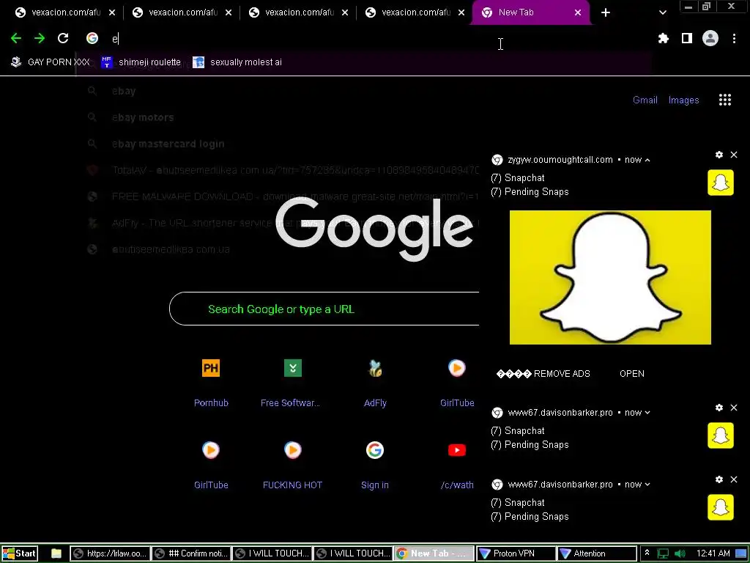The height and width of the screenshot is (563, 750).
Task: Click the Search Google or type a URL box
Action: click(324, 309)
